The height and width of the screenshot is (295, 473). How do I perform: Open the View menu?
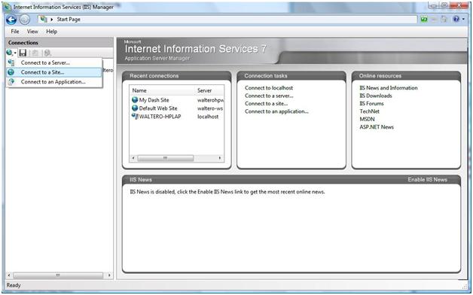pyautogui.click(x=32, y=32)
